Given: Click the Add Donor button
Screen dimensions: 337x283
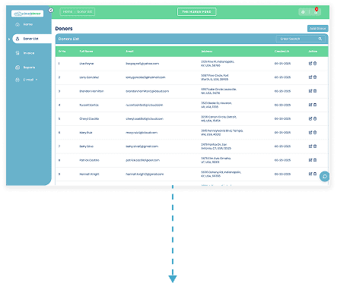Looking at the screenshot, I should [x=317, y=28].
